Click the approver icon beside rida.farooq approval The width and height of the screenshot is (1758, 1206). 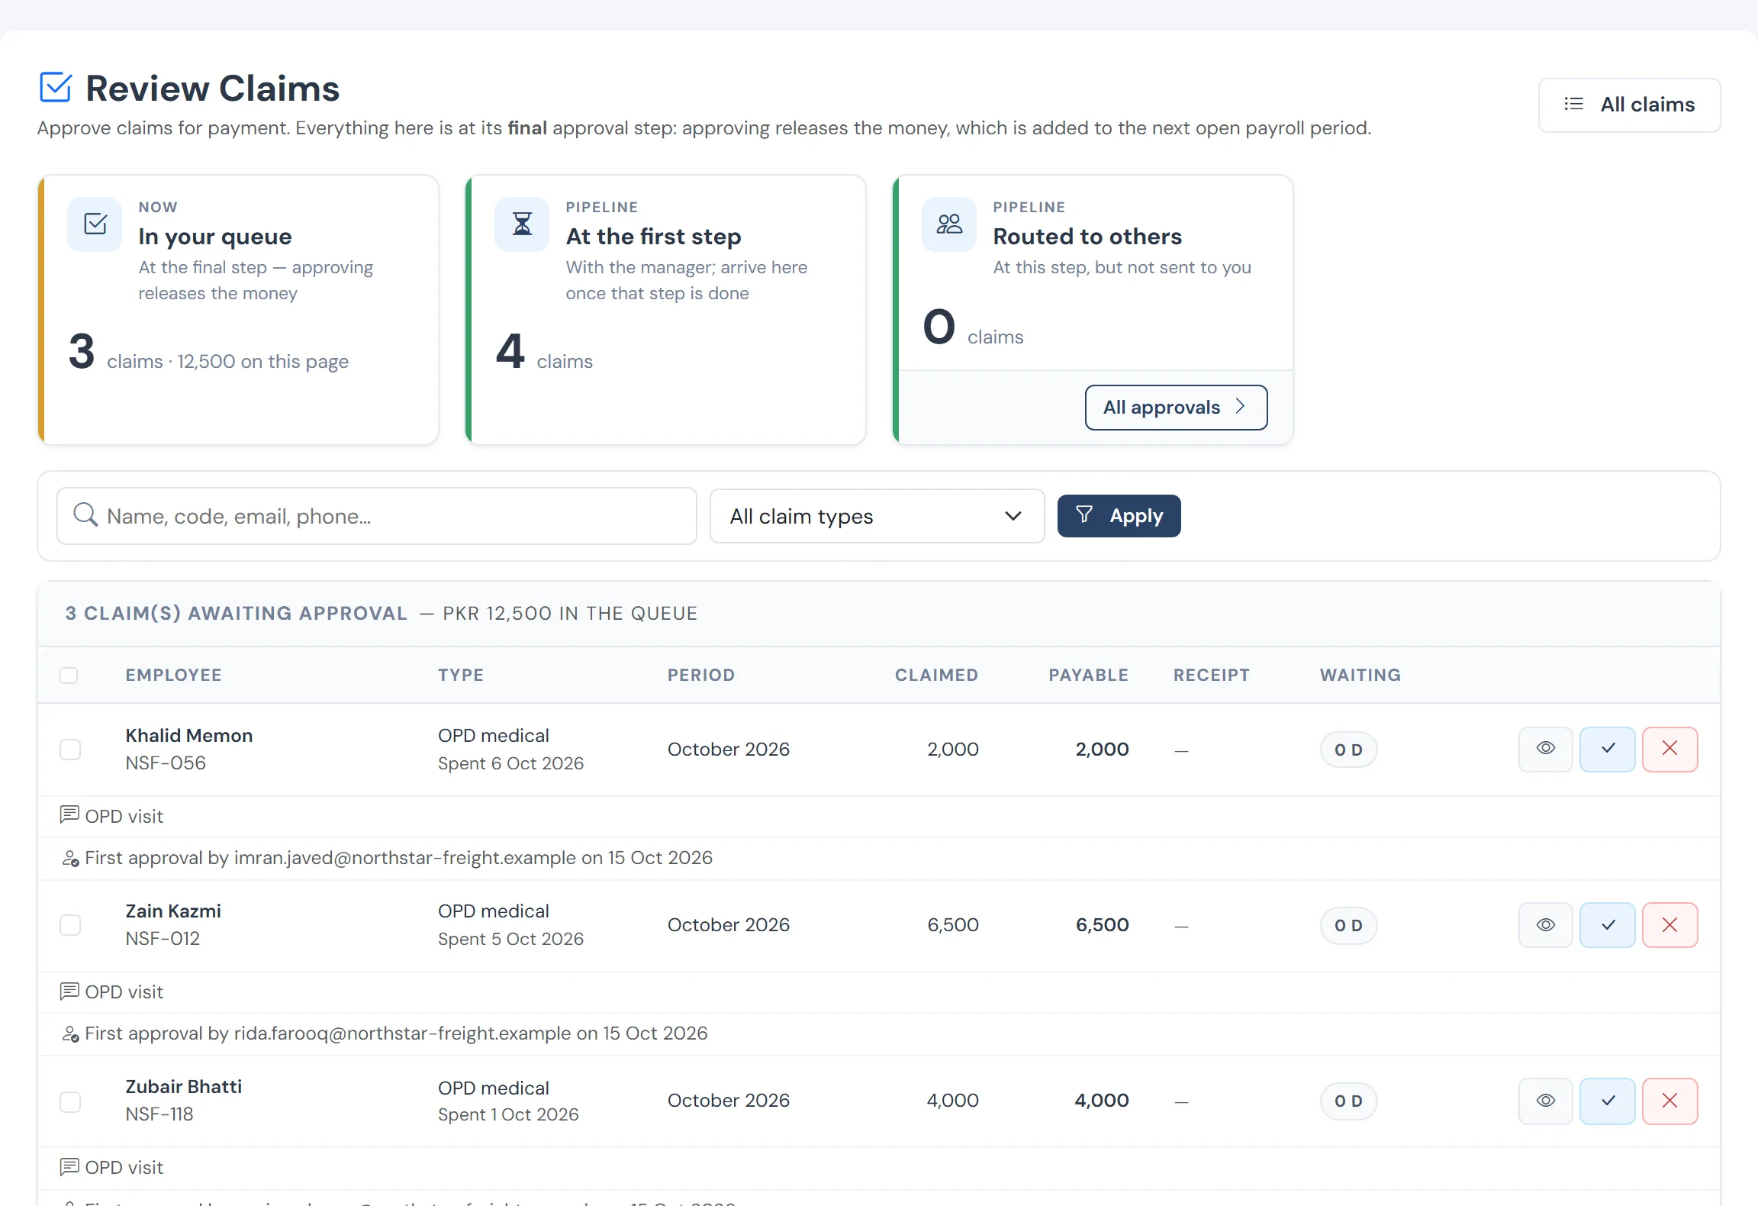tap(70, 1034)
